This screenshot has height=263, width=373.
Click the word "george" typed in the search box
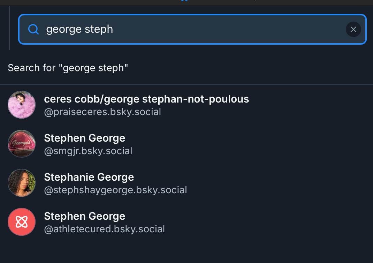pos(64,29)
